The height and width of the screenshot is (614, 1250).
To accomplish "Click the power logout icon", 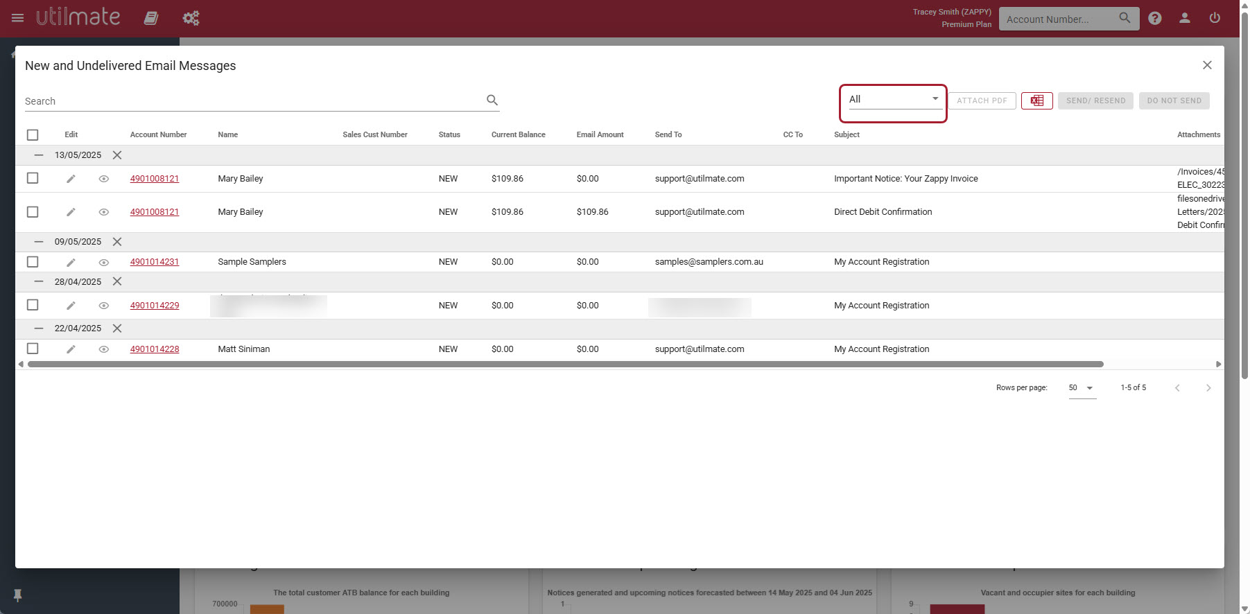I will tap(1215, 19).
